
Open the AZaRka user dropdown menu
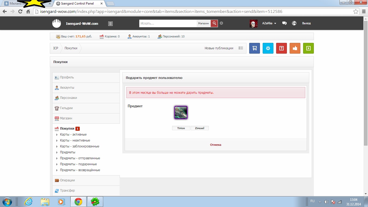pos(269,23)
